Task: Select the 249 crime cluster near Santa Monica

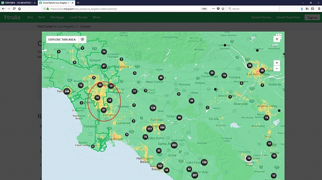Action: tap(67, 91)
